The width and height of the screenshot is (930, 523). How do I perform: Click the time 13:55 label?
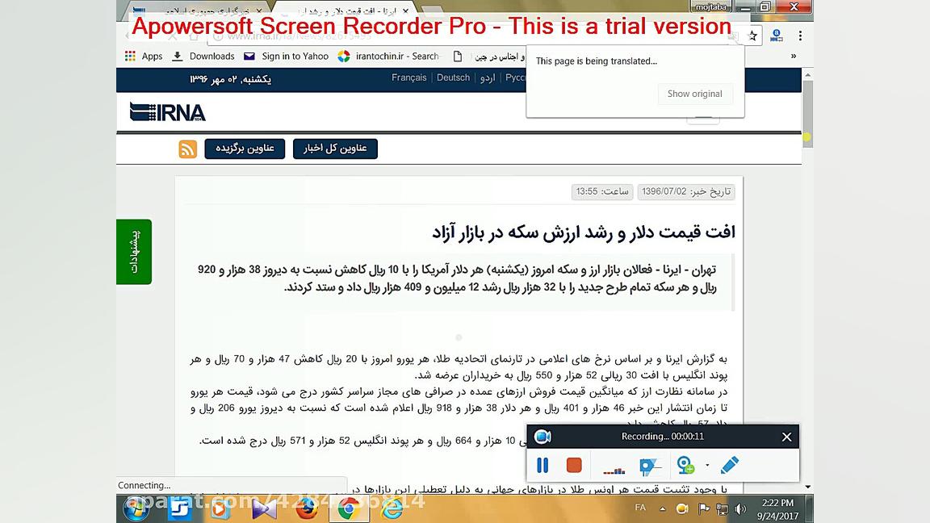coord(602,191)
